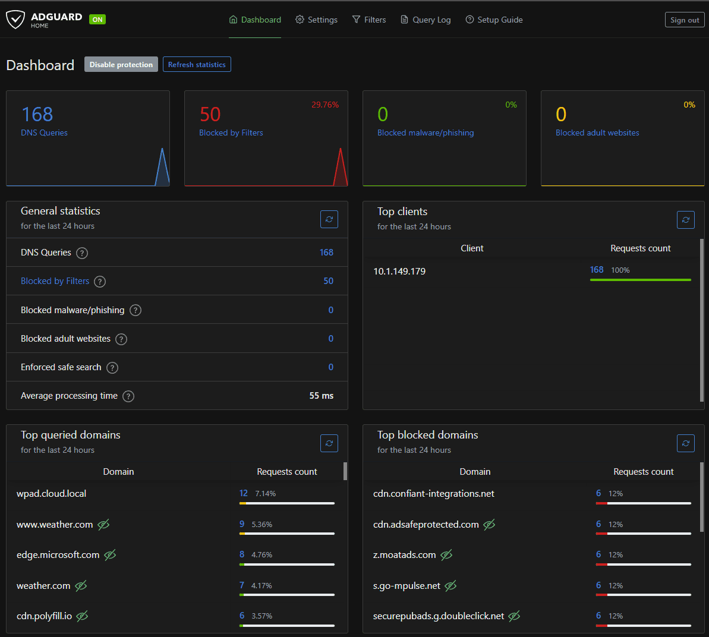The height and width of the screenshot is (637, 709).
Task: Refresh the General statistics panel
Action: [329, 219]
